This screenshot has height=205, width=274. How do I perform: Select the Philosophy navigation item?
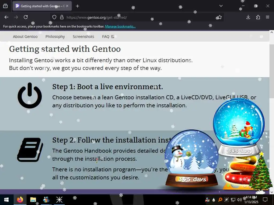(x=55, y=37)
